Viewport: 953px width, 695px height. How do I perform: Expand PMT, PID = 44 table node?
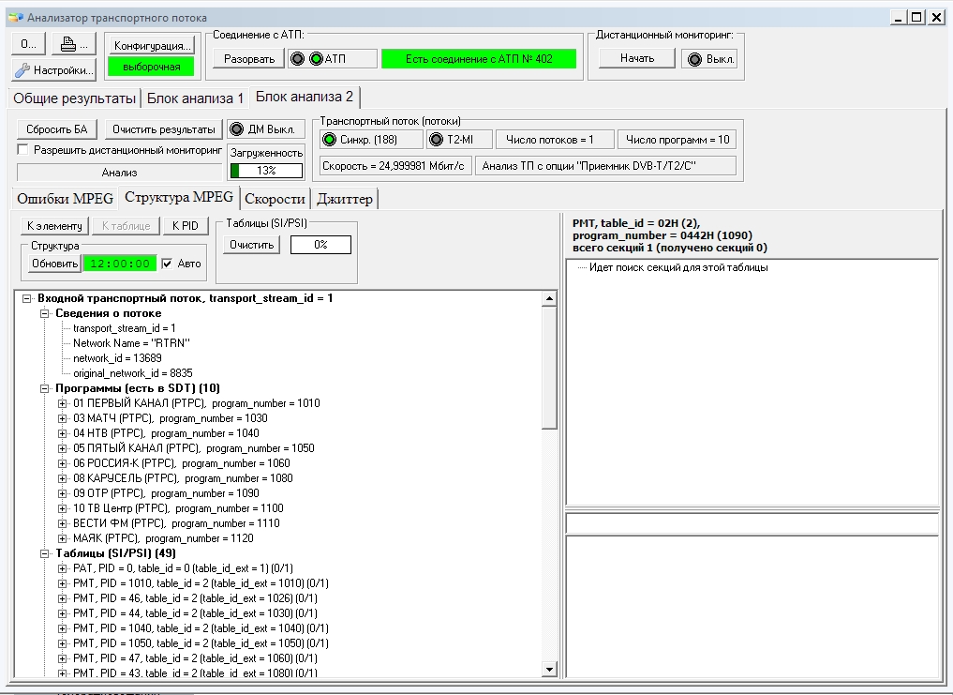(x=62, y=613)
